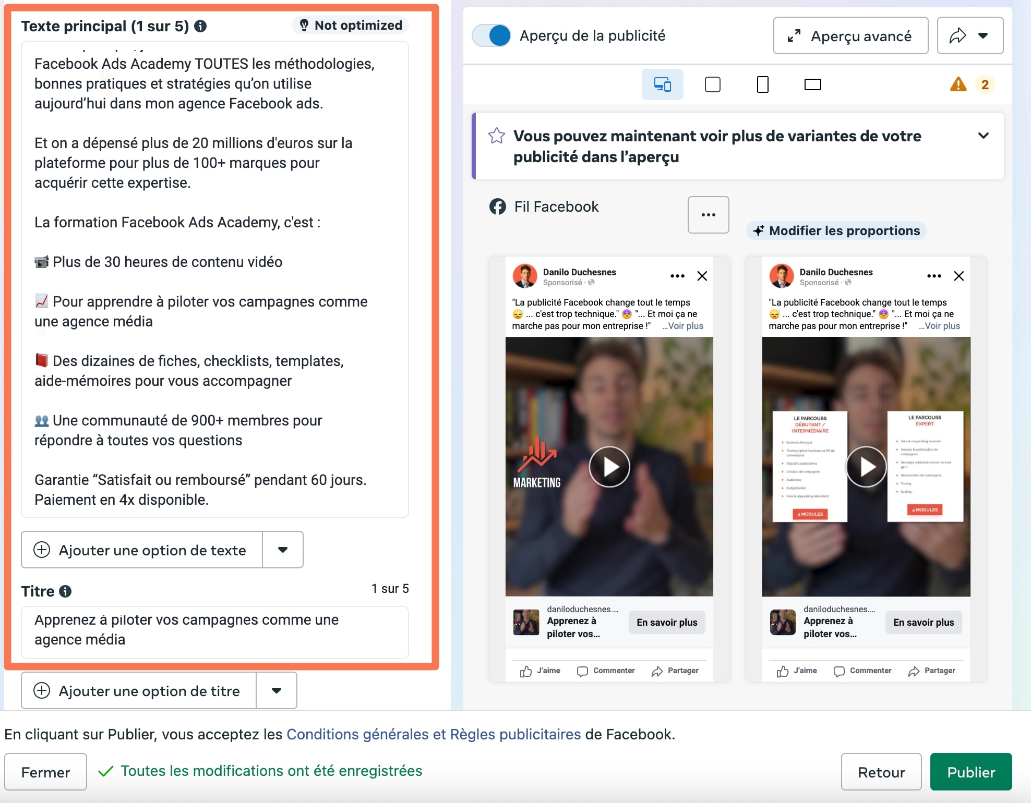Click J'aime in first ad preview
This screenshot has height=803, width=1031.
tap(540, 671)
